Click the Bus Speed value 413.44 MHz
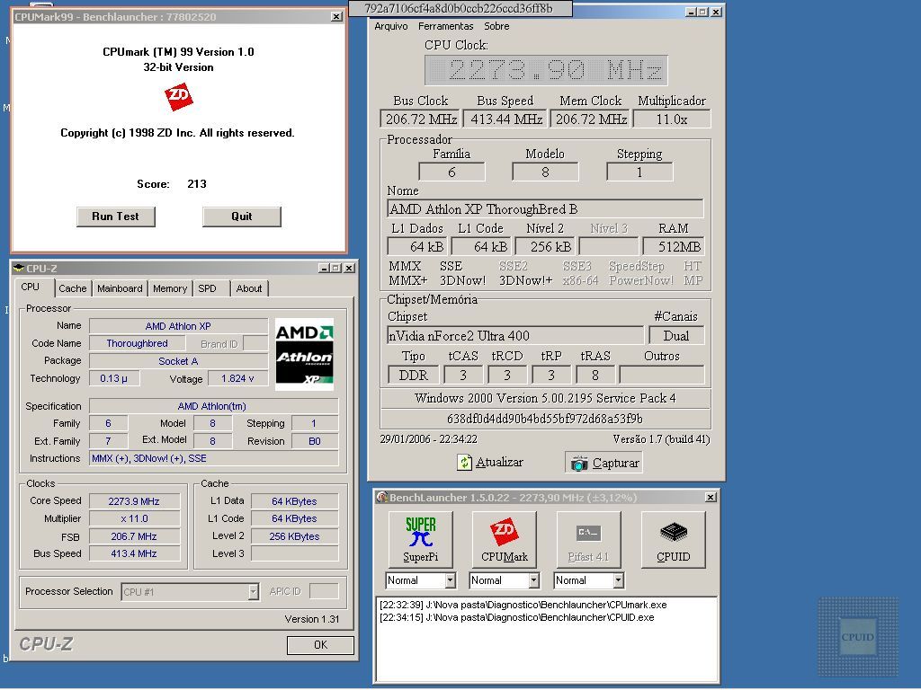Screen dimensions: 921x690 (505, 119)
